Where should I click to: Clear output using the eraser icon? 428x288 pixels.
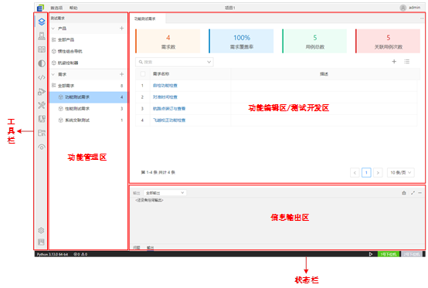point(404,193)
